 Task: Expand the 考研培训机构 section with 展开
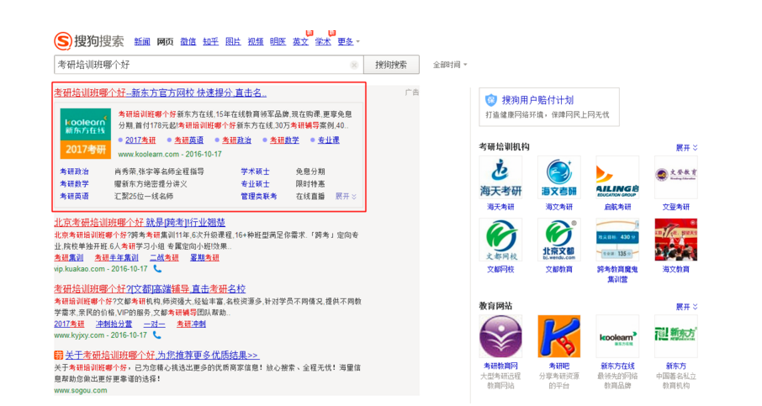click(686, 148)
